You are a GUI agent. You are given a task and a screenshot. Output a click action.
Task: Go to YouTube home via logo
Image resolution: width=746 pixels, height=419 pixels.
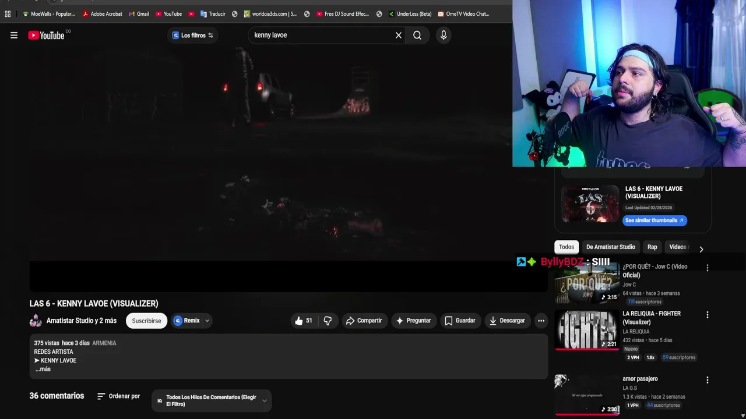(x=46, y=35)
